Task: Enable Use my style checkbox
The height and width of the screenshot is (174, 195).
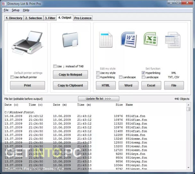Action: point(98,73)
